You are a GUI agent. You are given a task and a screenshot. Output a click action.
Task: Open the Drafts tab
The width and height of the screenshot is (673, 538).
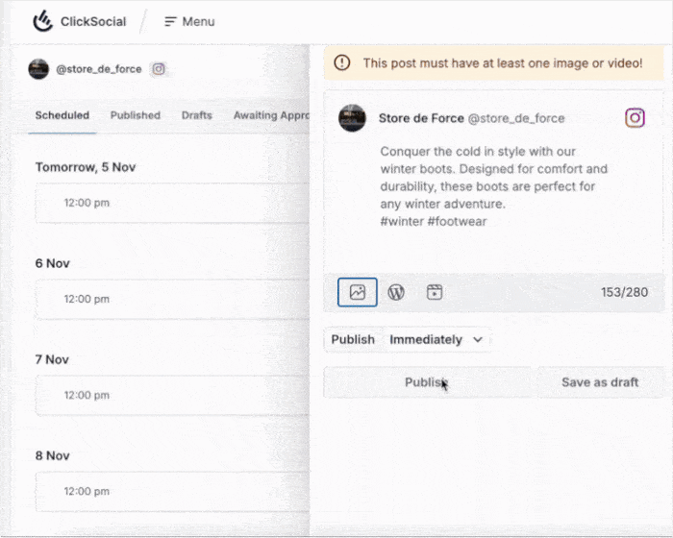point(197,115)
